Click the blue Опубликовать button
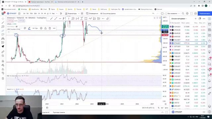 pos(205,14)
